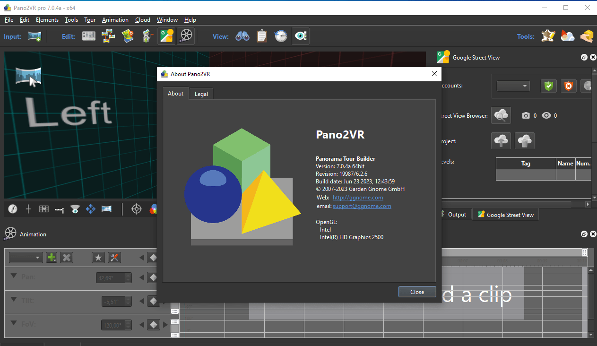Click the Input add panorama icon
This screenshot has width=597, height=346.
[35, 36]
